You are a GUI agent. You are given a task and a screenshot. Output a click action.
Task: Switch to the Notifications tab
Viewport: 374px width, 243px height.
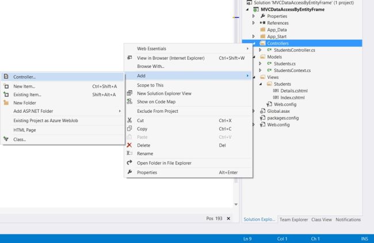pos(348,219)
